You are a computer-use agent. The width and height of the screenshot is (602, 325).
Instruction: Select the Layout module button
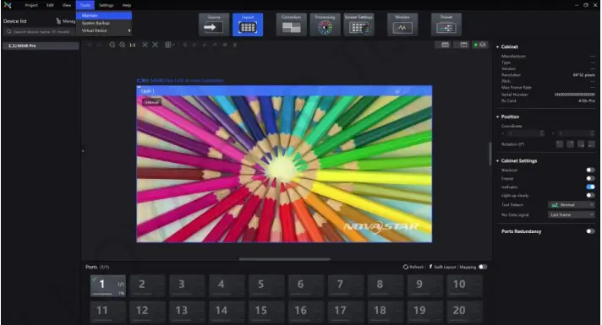[x=248, y=24]
